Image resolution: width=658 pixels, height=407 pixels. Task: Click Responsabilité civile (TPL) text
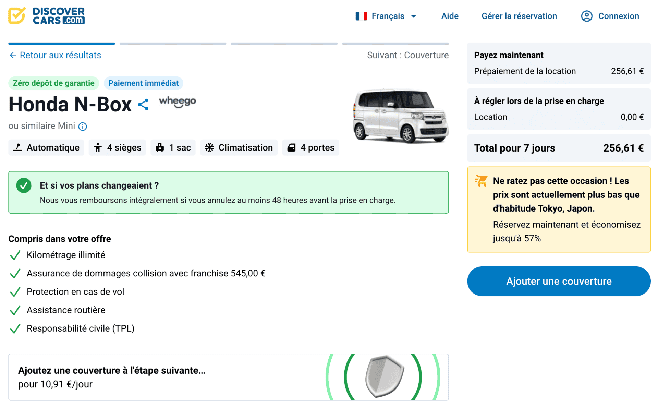pos(81,328)
